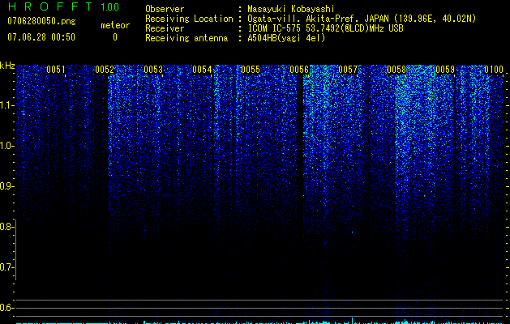Click the Receiving antenna label

(186, 38)
